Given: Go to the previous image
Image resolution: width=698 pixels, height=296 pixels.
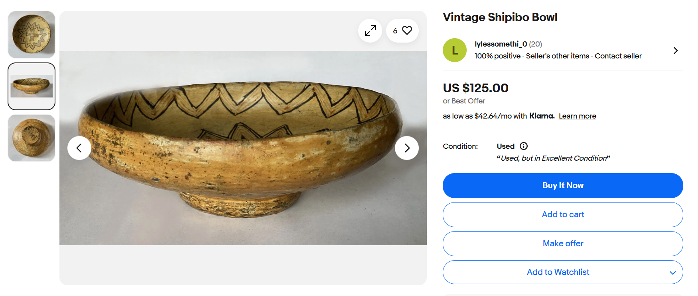Looking at the screenshot, I should (79, 148).
